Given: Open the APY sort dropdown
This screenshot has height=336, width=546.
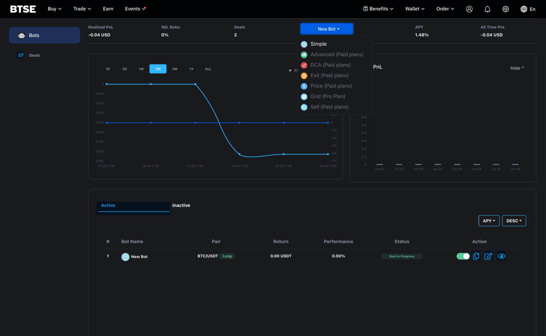Looking at the screenshot, I should click(489, 221).
